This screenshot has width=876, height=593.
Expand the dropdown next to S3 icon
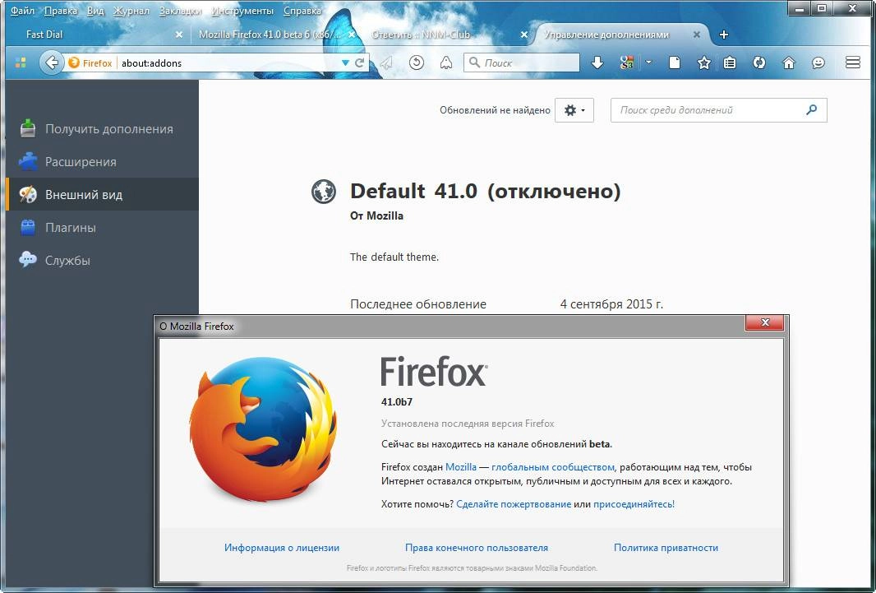[648, 63]
